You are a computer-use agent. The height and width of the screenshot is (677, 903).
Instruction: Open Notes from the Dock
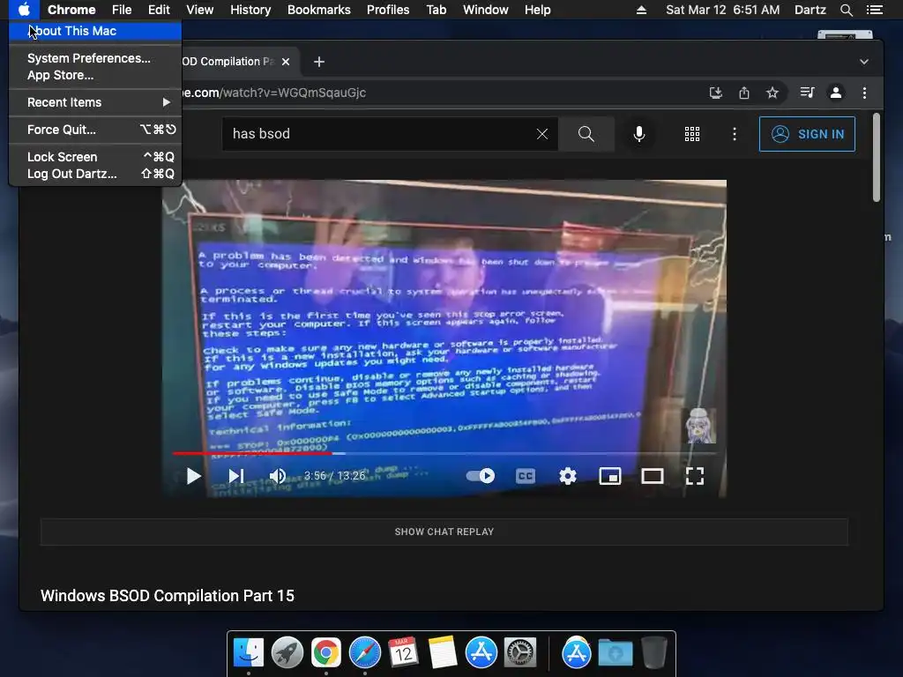coord(443,653)
